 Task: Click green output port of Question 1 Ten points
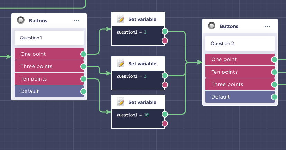(83, 79)
